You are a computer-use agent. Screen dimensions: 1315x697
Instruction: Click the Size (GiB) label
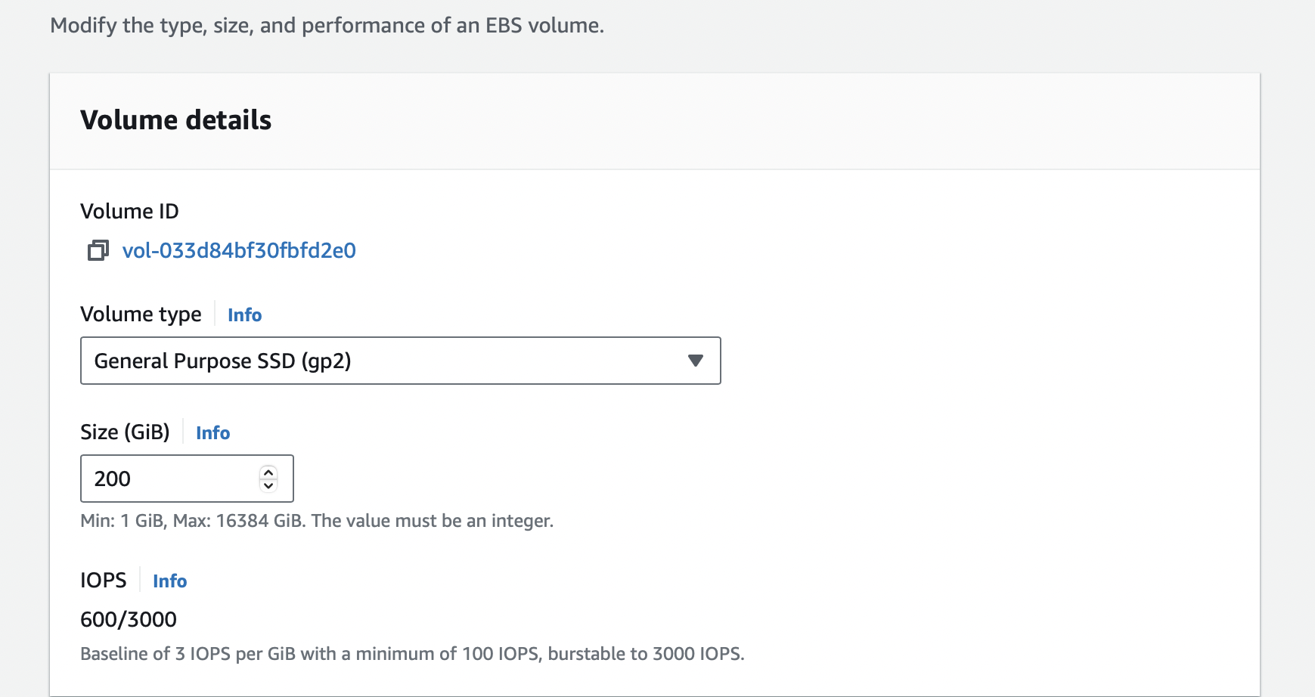[x=125, y=432]
